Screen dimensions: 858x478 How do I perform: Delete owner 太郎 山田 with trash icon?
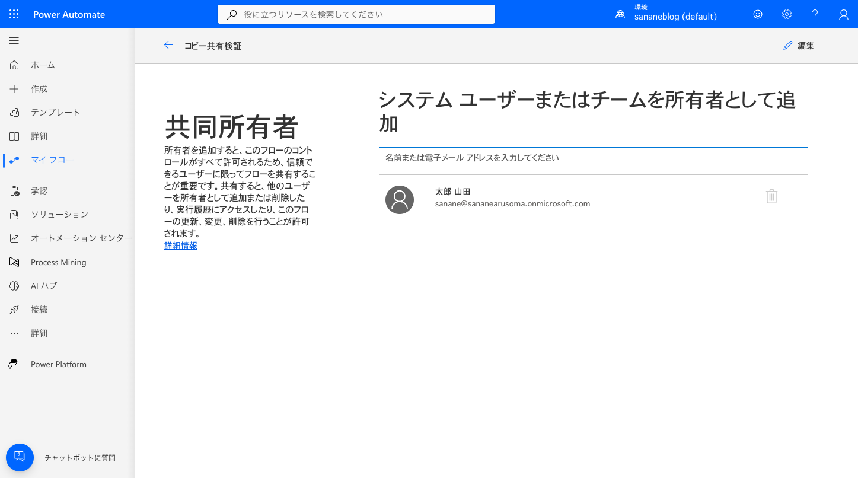click(x=771, y=196)
